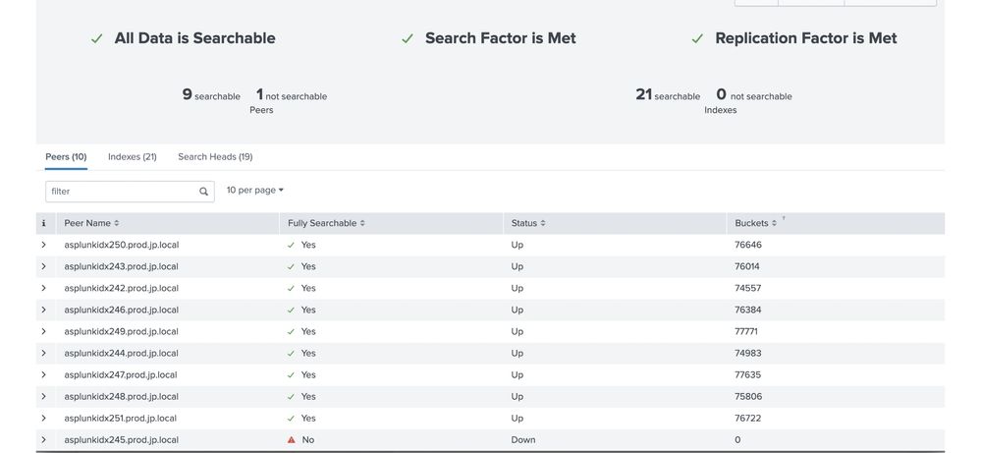
Task: Click the search magnifier icon in filter box
Action: (x=203, y=192)
